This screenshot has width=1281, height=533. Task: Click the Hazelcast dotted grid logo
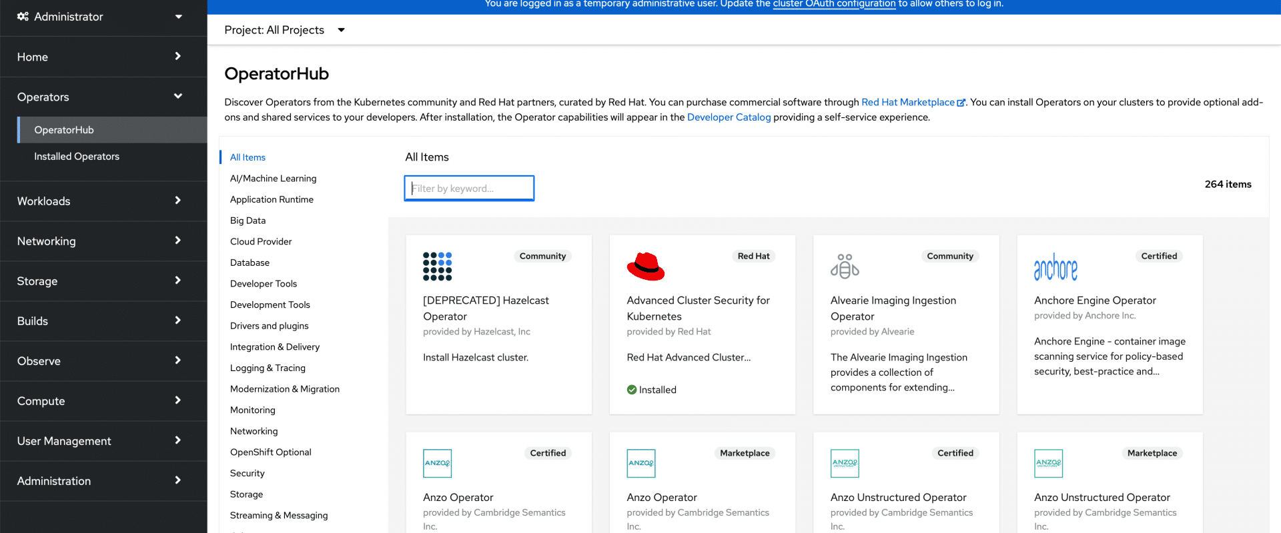click(438, 266)
